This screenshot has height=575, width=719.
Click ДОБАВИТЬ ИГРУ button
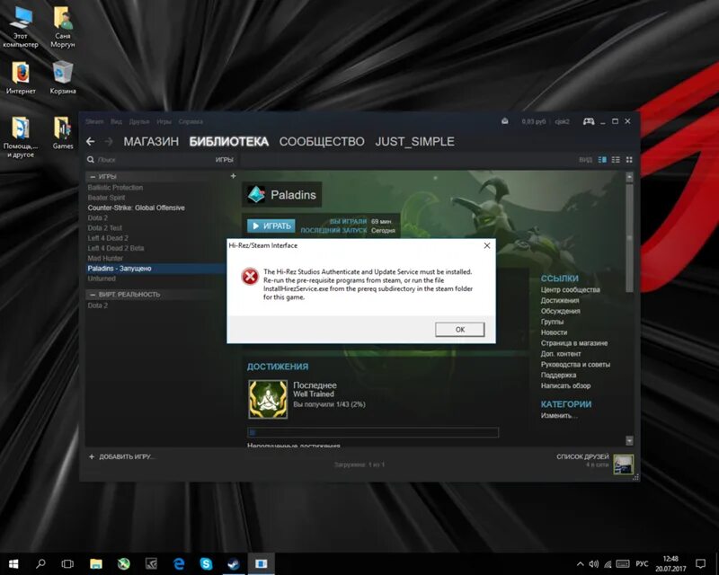click(122, 456)
